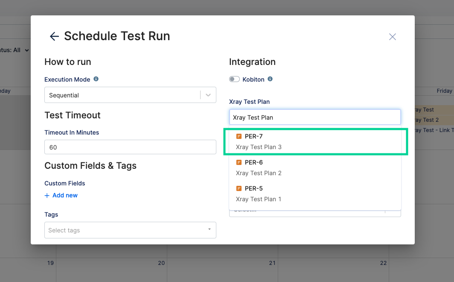
Task: Open the Xray Test 2 calendar event
Action: coord(431,120)
